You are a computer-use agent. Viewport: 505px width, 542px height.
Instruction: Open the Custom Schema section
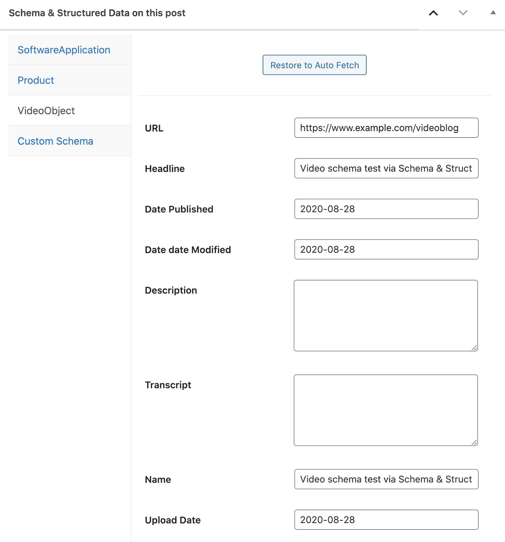[56, 141]
